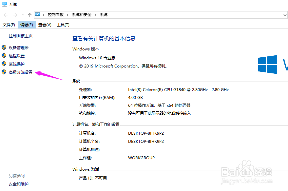Open 安全和维护 link

(x=19, y=184)
